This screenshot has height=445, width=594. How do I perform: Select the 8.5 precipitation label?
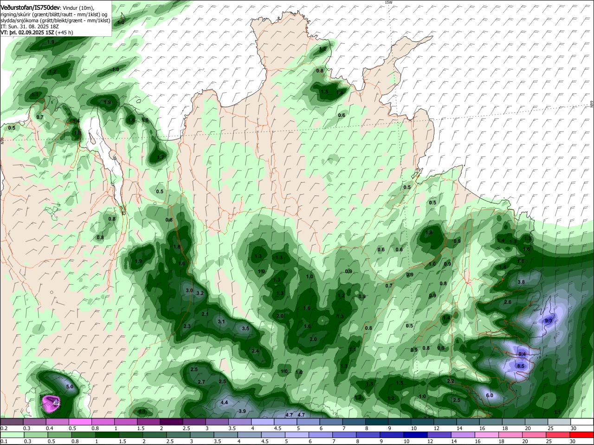[520, 366]
